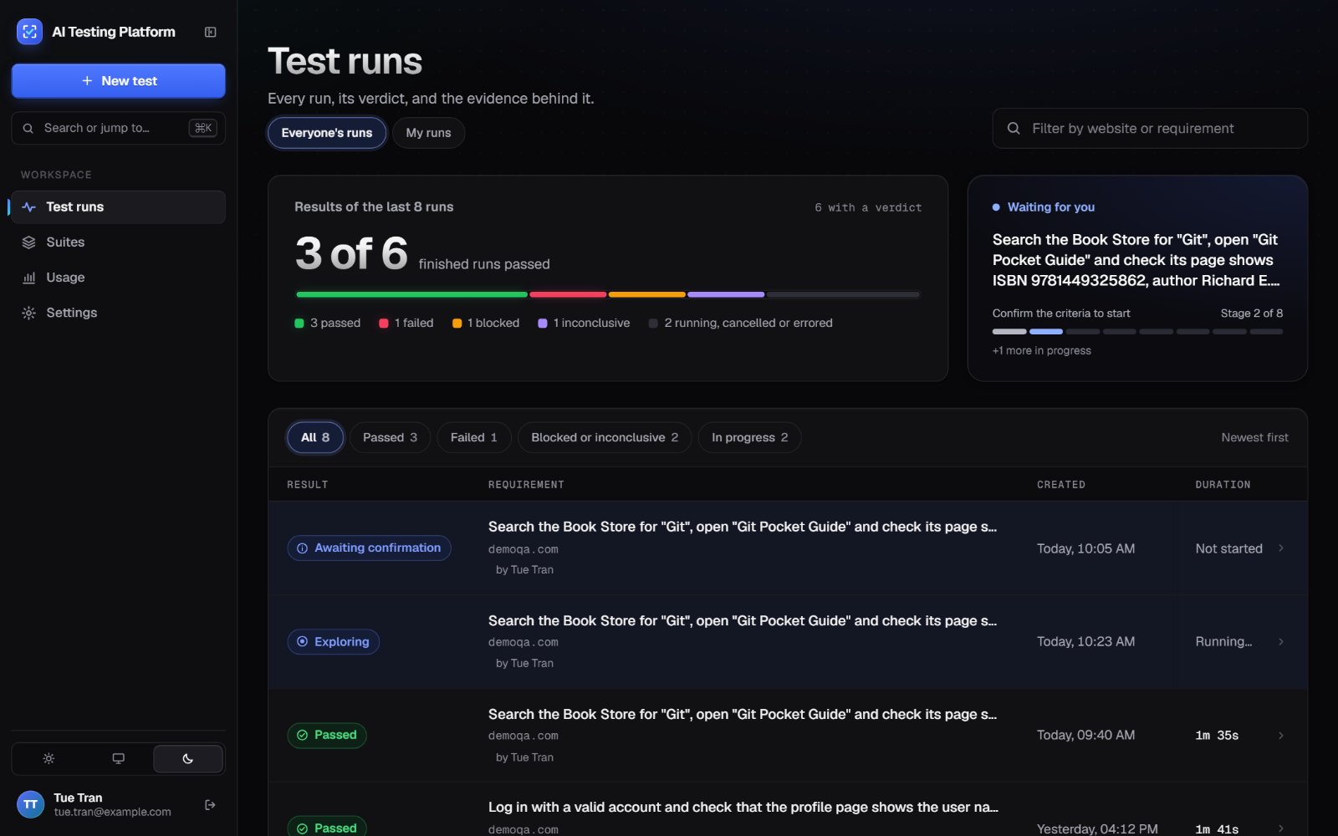Select the In progress 2 filter tab
Viewport: 1338px width, 836px height.
749,438
